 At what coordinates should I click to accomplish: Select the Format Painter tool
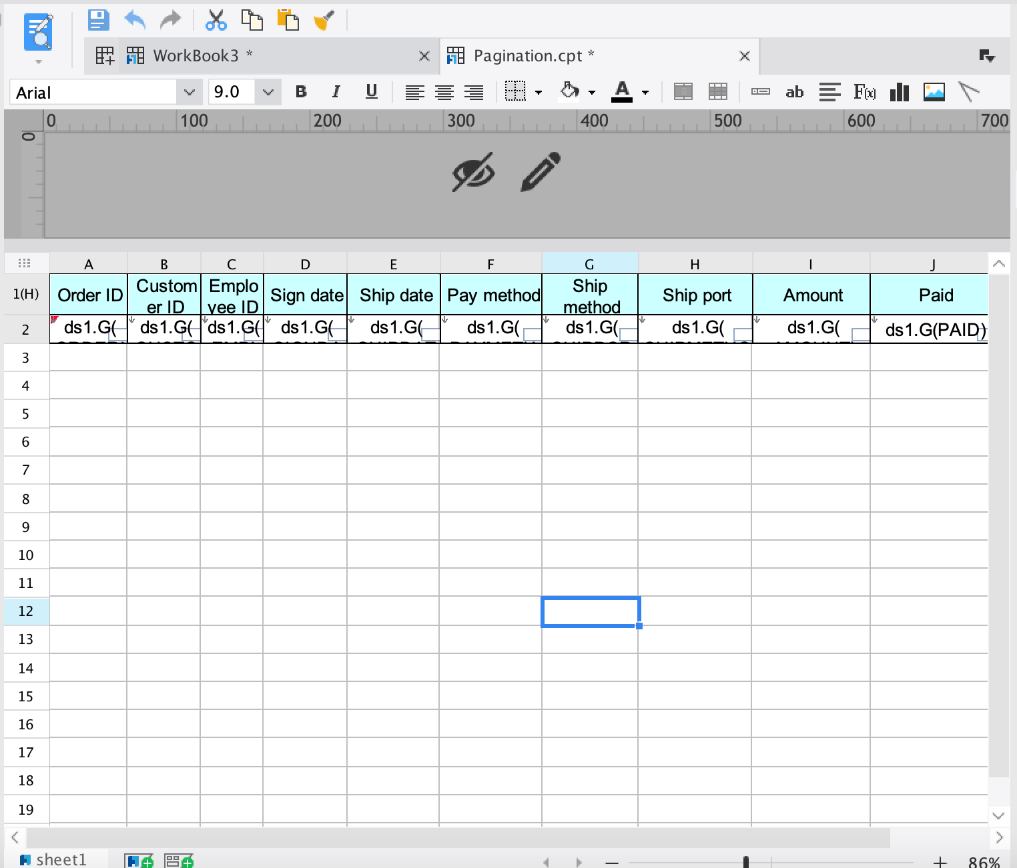[325, 20]
